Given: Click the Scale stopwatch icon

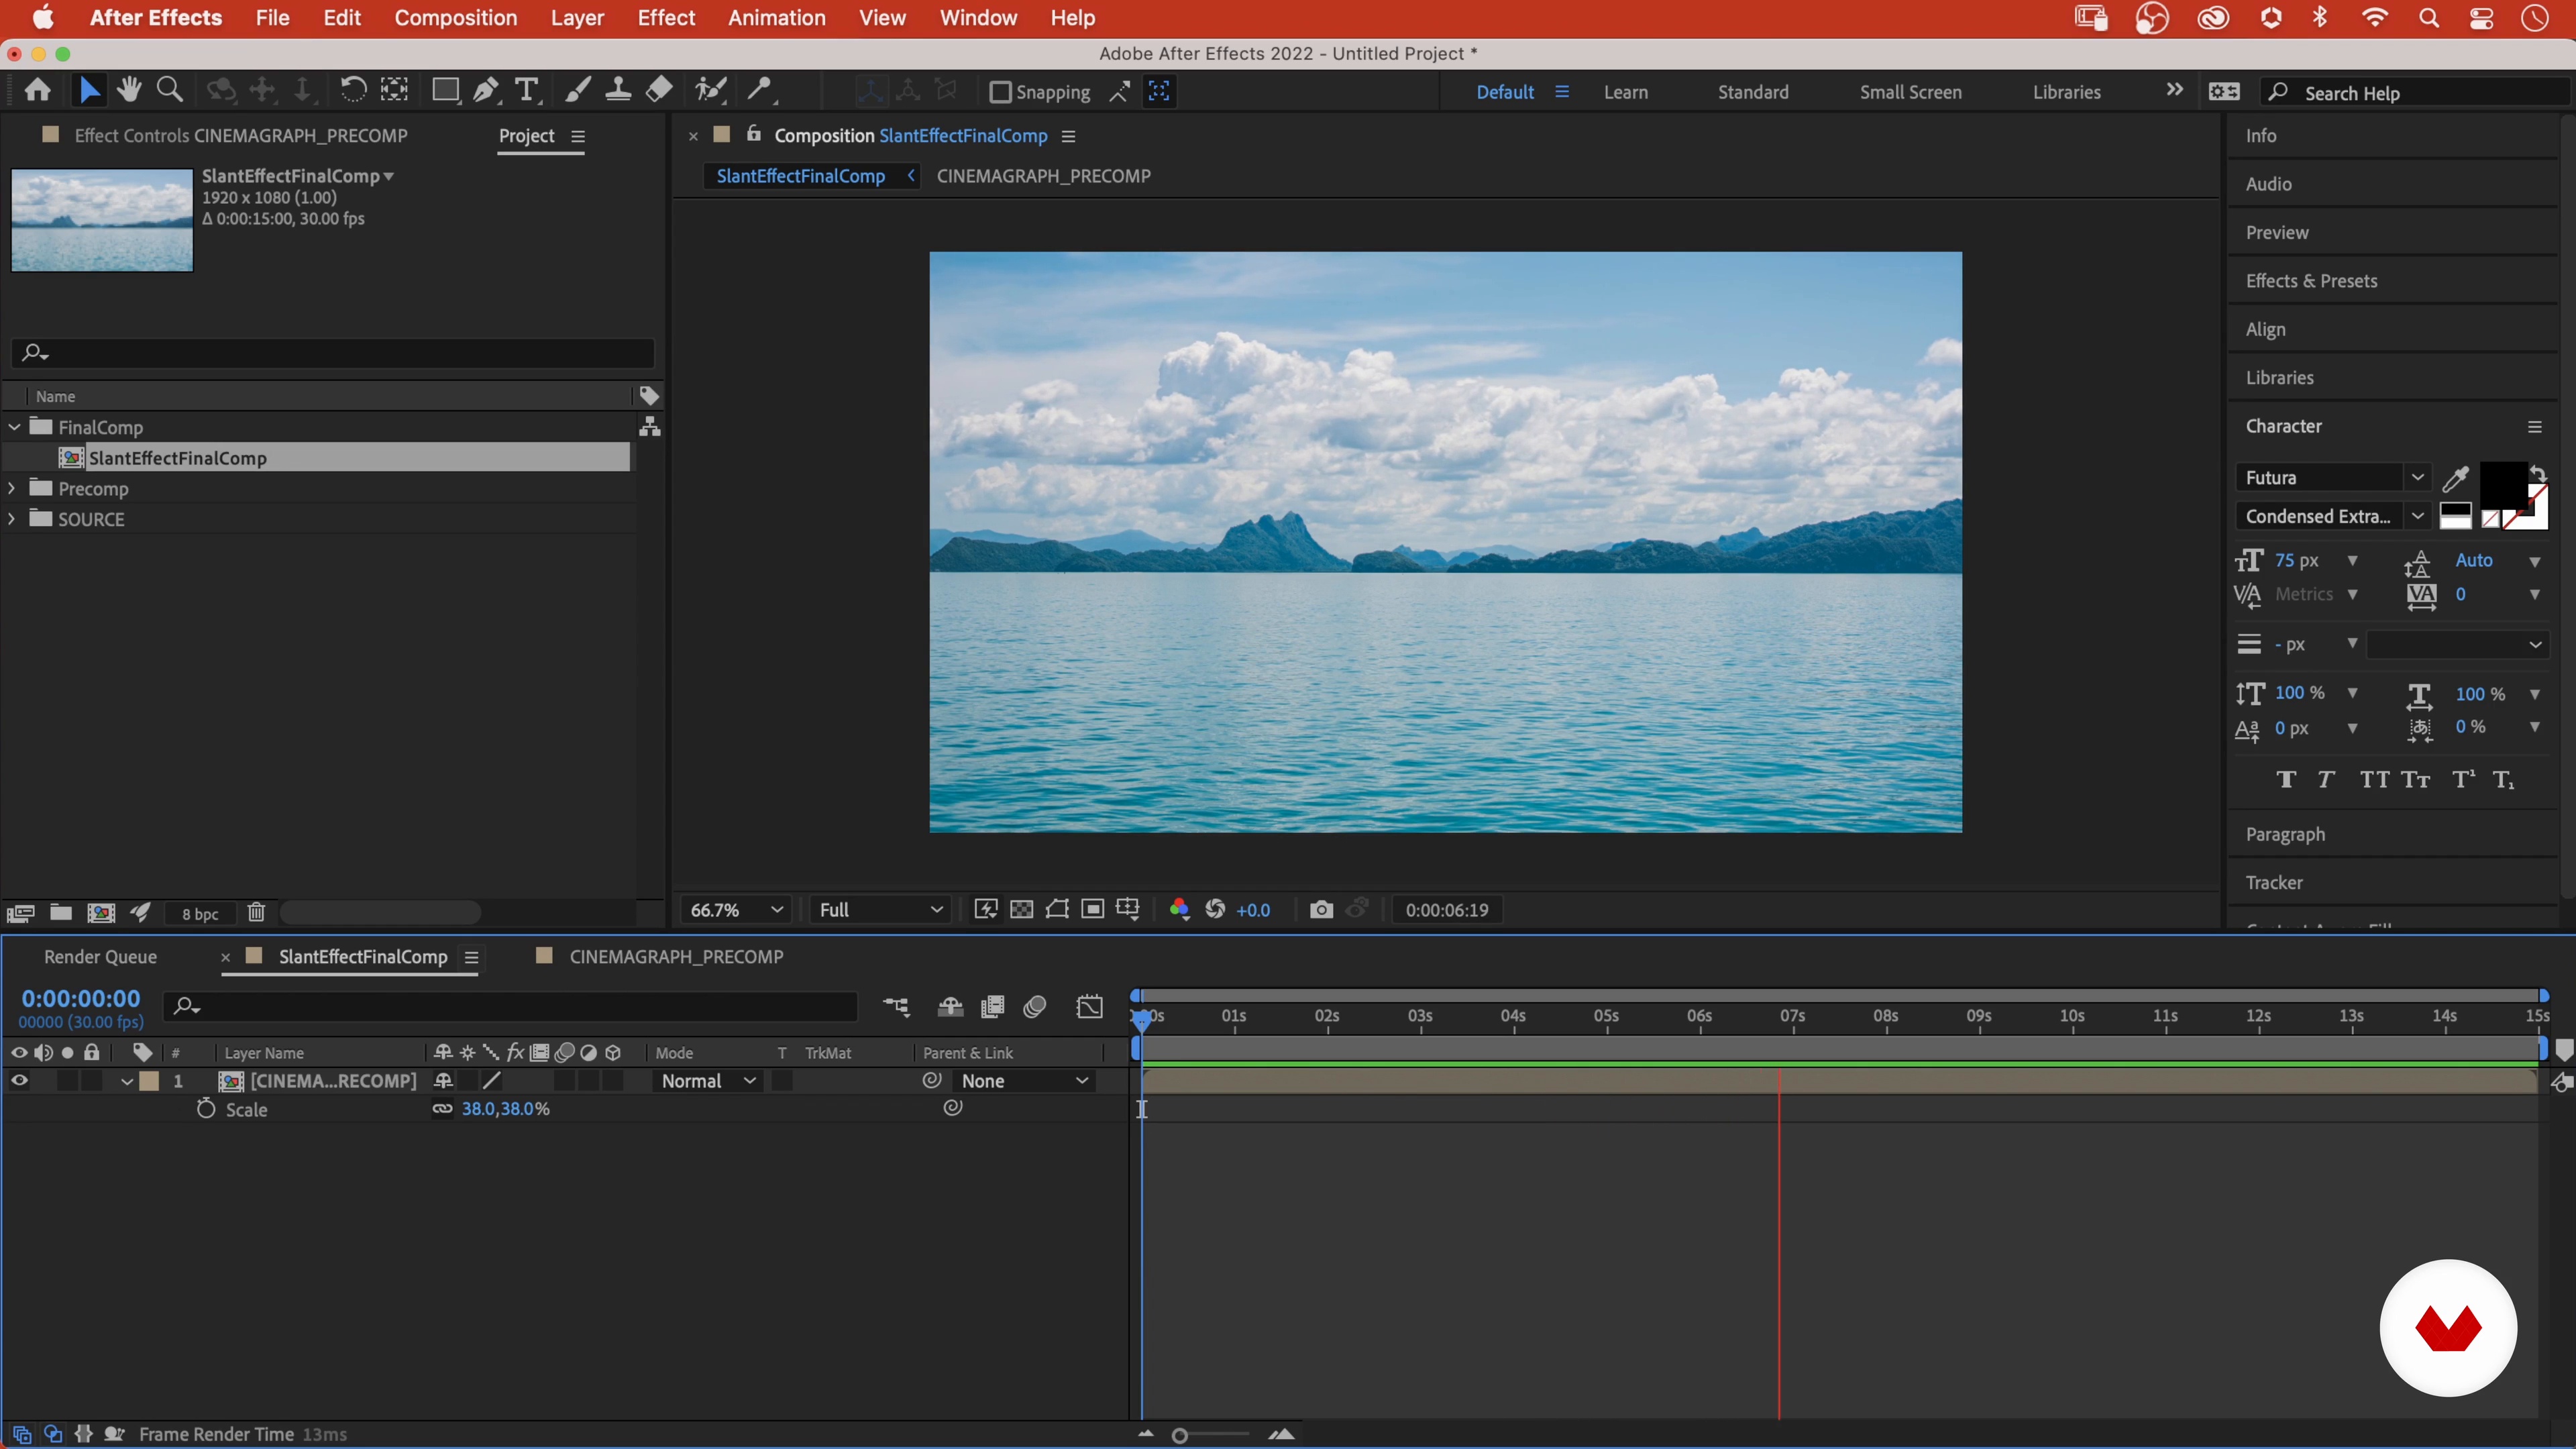Looking at the screenshot, I should click(x=206, y=1109).
